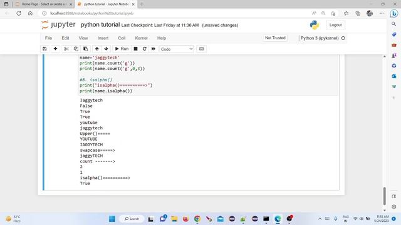Open browser settings and more menu
The width and height of the screenshot is (401, 225).
point(382,13)
